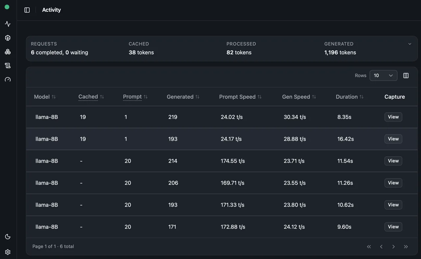The height and width of the screenshot is (259, 421).
Task: View capture for the 11.54s request
Action: (x=393, y=161)
